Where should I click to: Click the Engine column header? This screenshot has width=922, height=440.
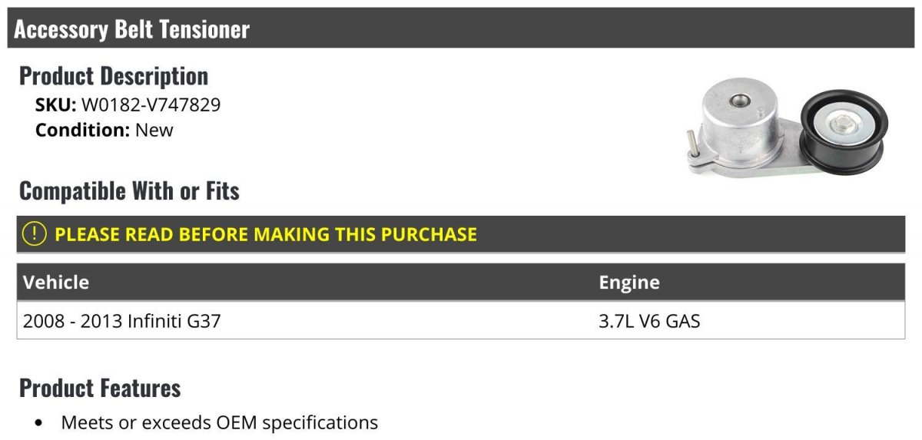pos(629,282)
